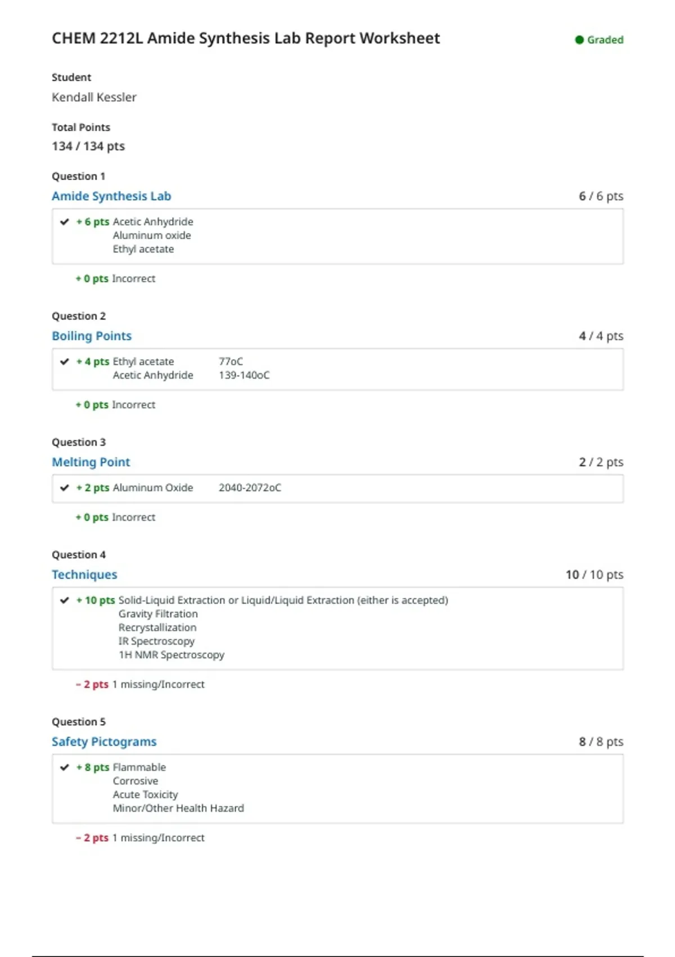Click checkmark beside +6 pts Acetic Anhydride

(65, 222)
